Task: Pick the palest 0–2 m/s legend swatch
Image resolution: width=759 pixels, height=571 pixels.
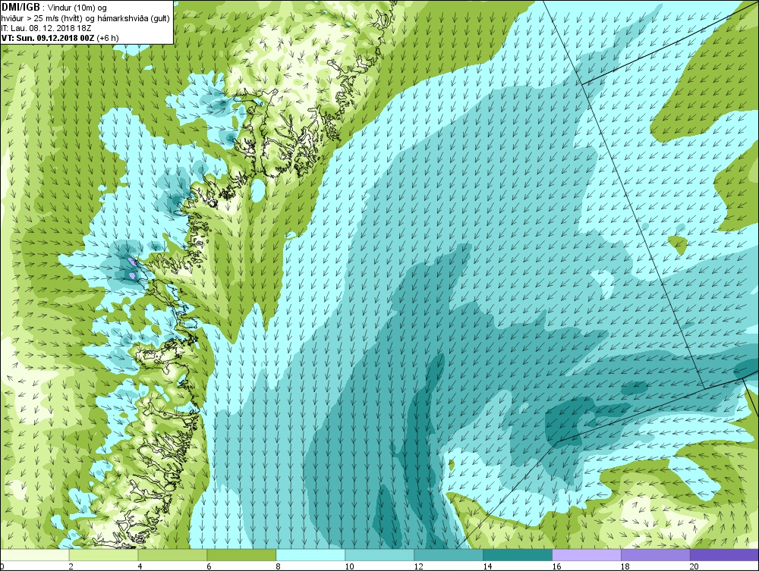Action: 35,555
